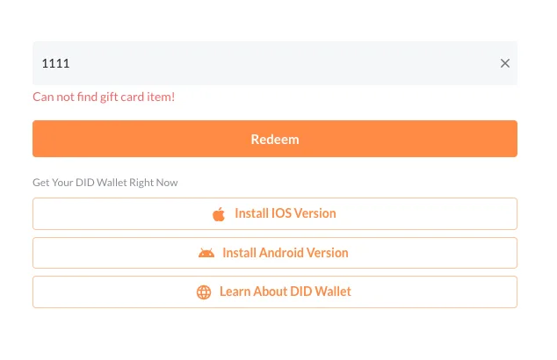Tap the orange Android icon for install

point(206,253)
